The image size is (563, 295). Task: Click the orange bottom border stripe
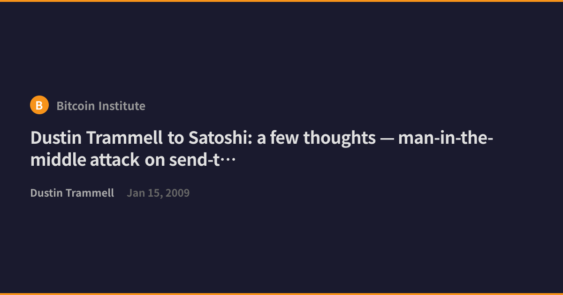[x=281, y=294]
